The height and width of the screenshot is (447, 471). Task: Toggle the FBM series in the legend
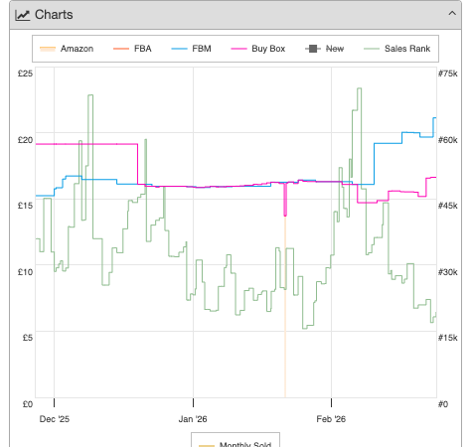(x=191, y=49)
